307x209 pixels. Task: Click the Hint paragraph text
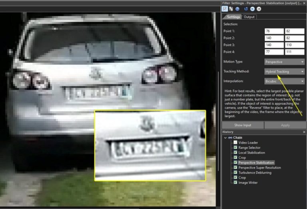(x=264, y=104)
